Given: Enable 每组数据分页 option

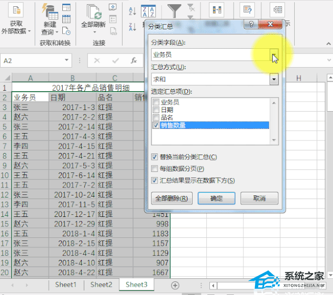Looking at the screenshot, I should pyautogui.click(x=154, y=169).
